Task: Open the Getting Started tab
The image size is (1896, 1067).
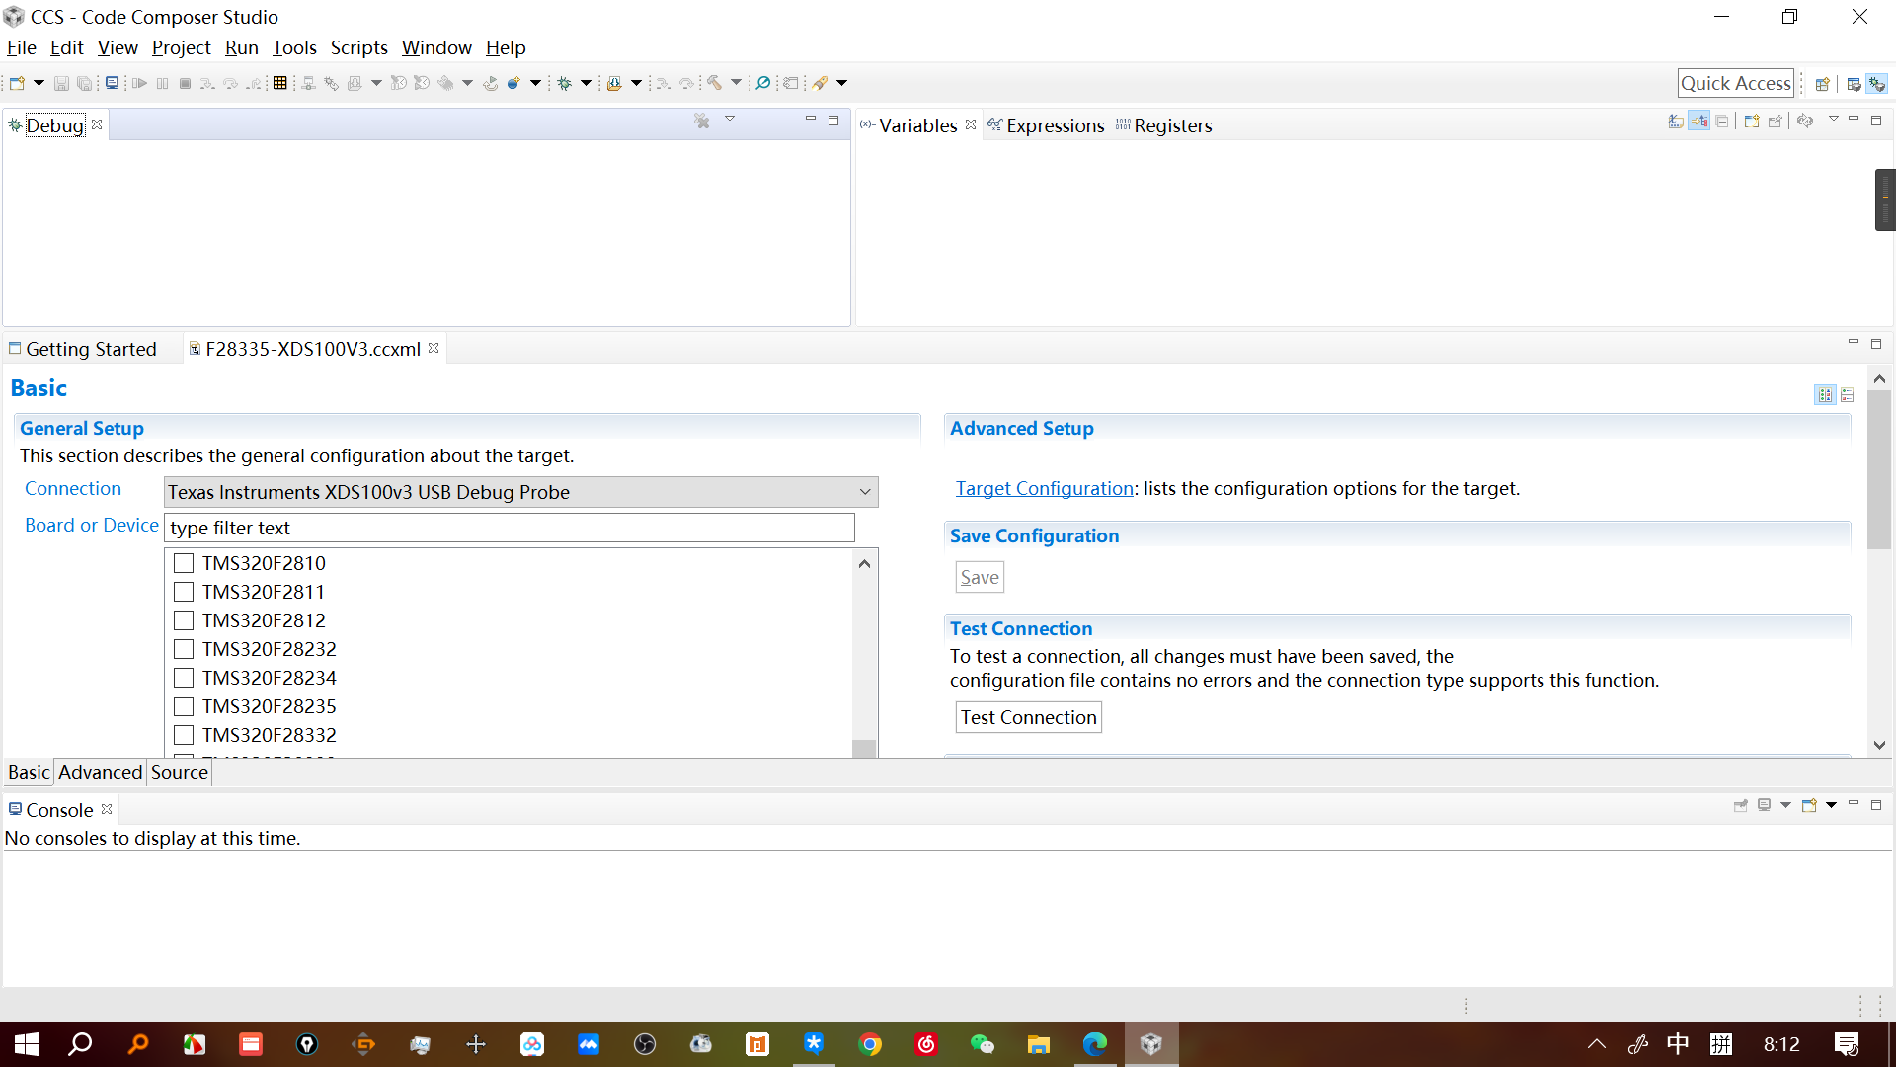Action: [83, 349]
